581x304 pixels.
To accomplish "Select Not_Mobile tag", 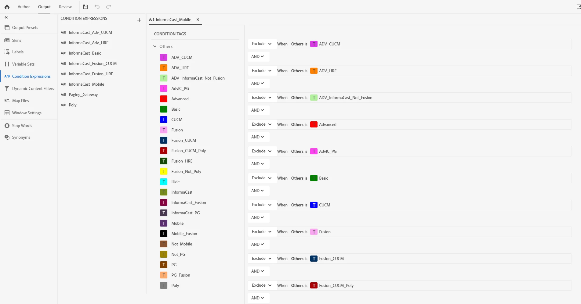I will tap(182, 244).
